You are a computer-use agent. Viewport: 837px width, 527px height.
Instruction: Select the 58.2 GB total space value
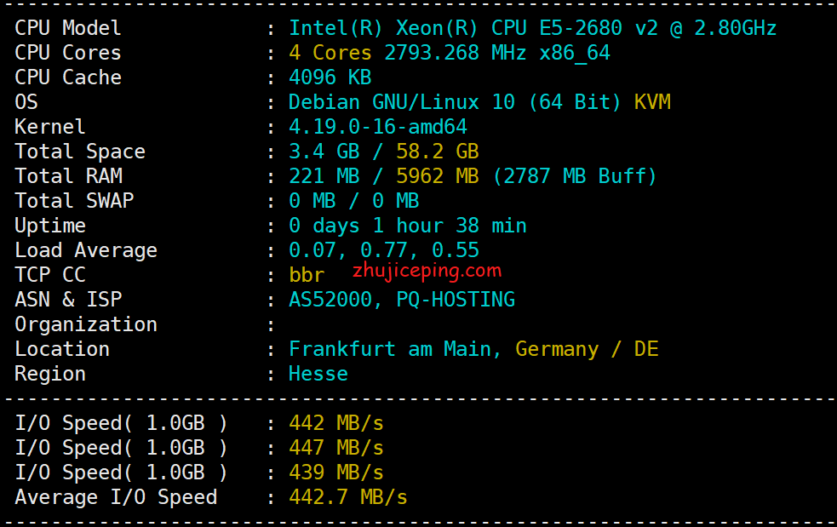coord(437,152)
